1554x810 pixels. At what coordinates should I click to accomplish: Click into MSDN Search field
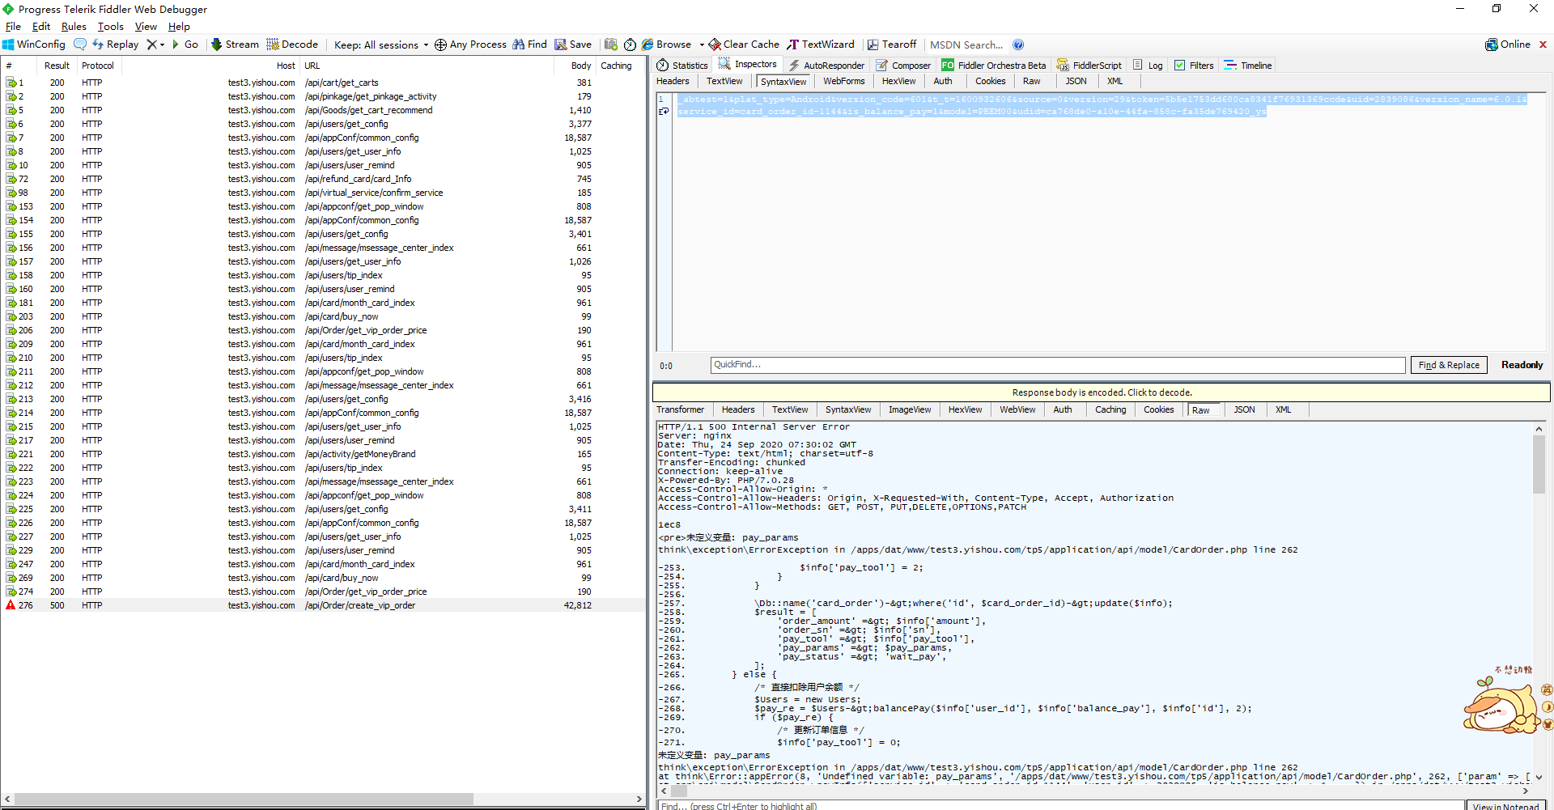(966, 45)
